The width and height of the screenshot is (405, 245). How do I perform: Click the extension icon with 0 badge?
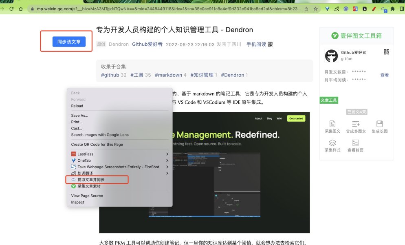click(384, 9)
